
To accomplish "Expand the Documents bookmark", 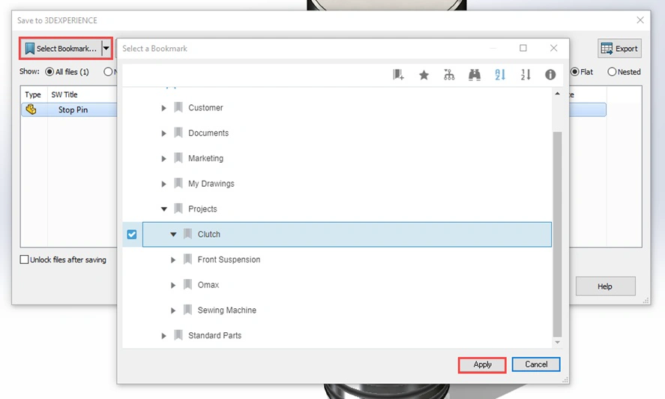I will coord(163,133).
